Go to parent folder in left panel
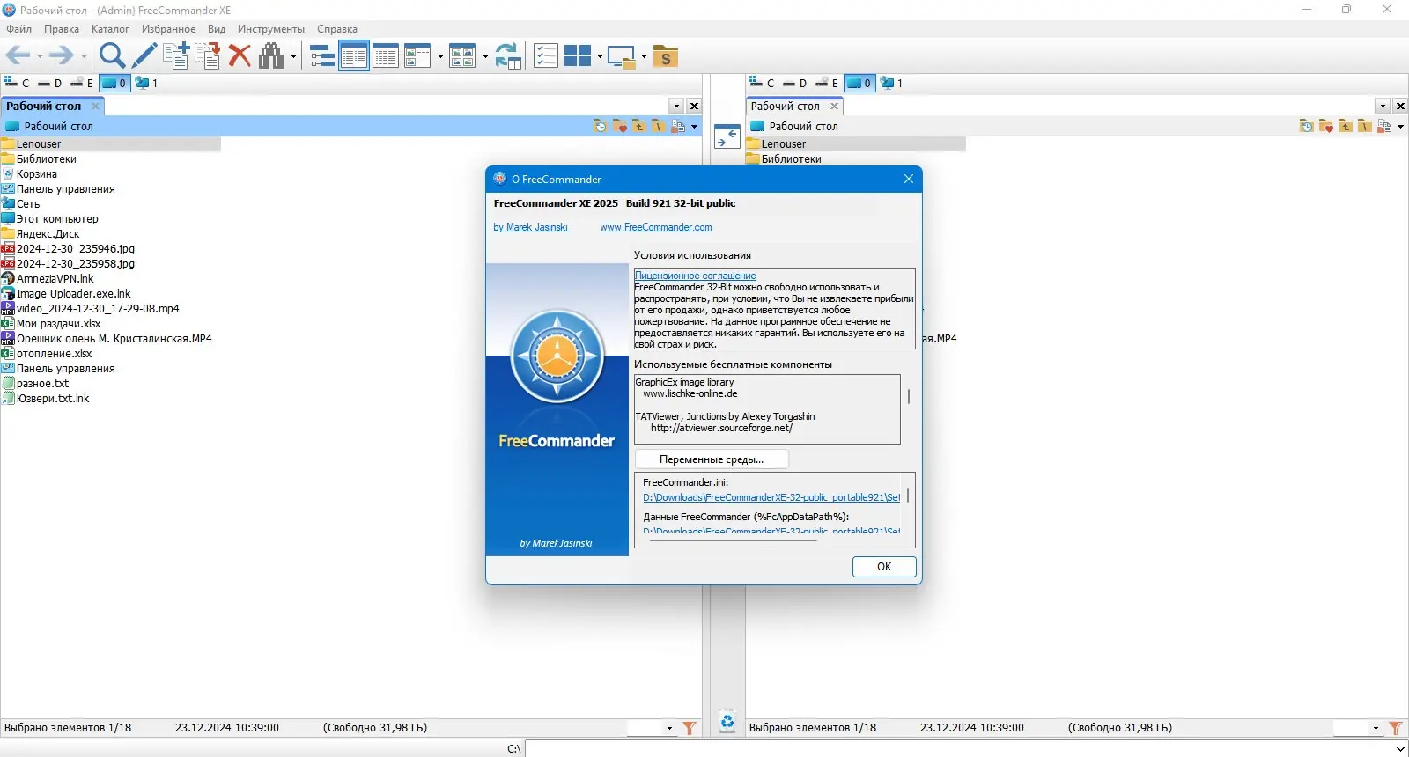 click(x=639, y=127)
